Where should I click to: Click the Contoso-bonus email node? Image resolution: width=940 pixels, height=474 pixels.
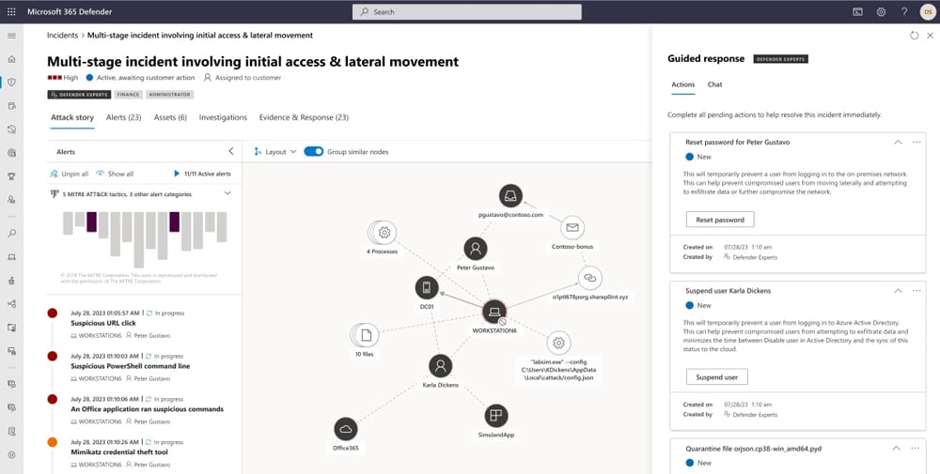(571, 227)
